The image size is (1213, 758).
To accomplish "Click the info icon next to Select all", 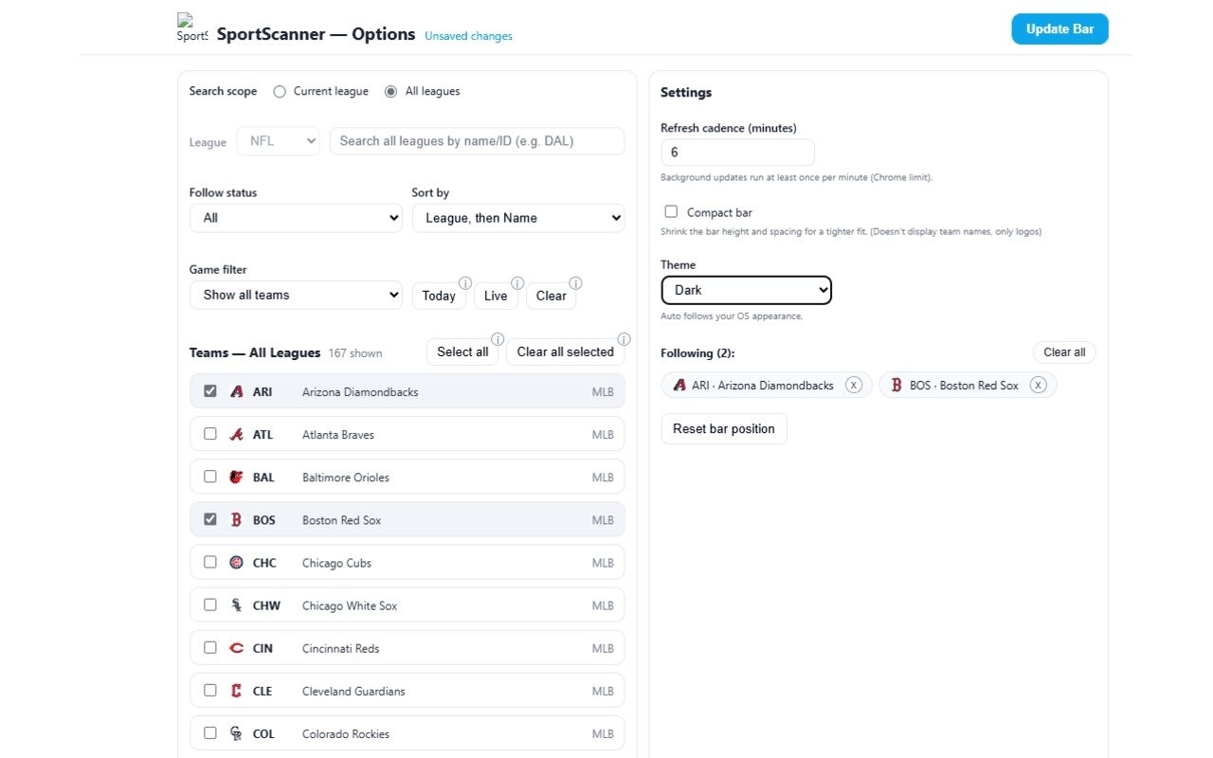I will pyautogui.click(x=498, y=339).
